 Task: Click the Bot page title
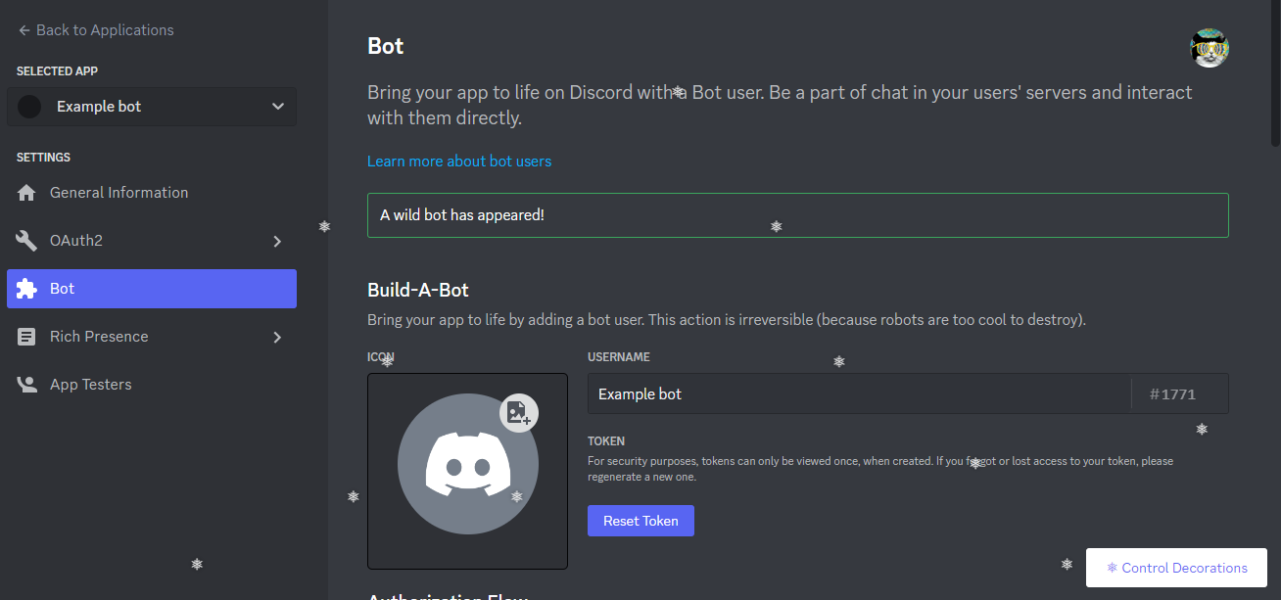click(386, 46)
